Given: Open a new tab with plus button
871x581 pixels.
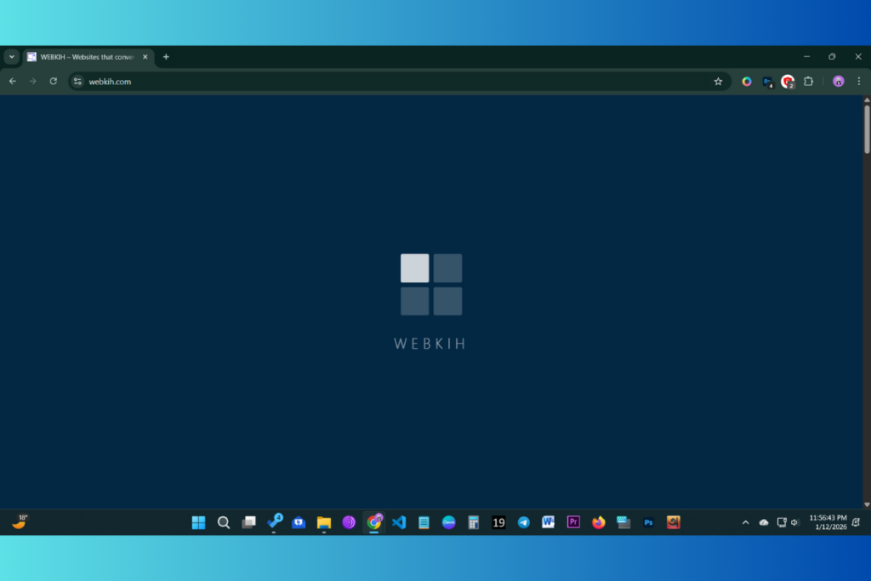Looking at the screenshot, I should pyautogui.click(x=166, y=57).
